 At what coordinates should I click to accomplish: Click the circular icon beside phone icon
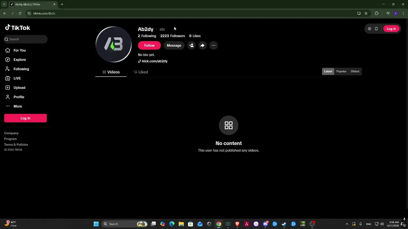point(369,29)
